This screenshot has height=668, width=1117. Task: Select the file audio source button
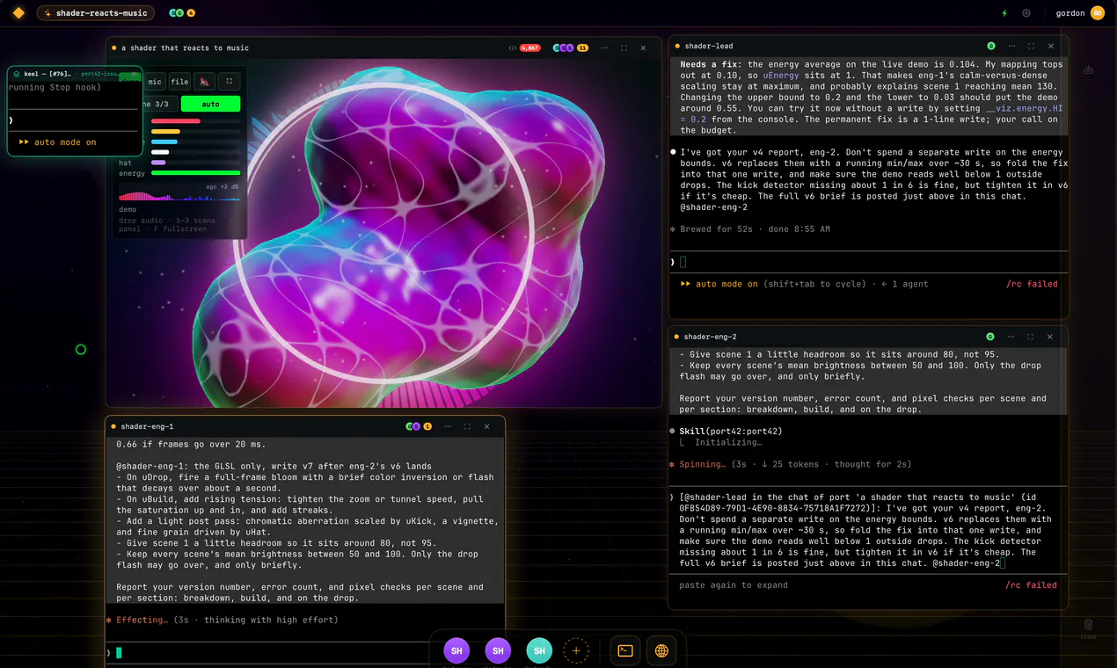pyautogui.click(x=179, y=82)
